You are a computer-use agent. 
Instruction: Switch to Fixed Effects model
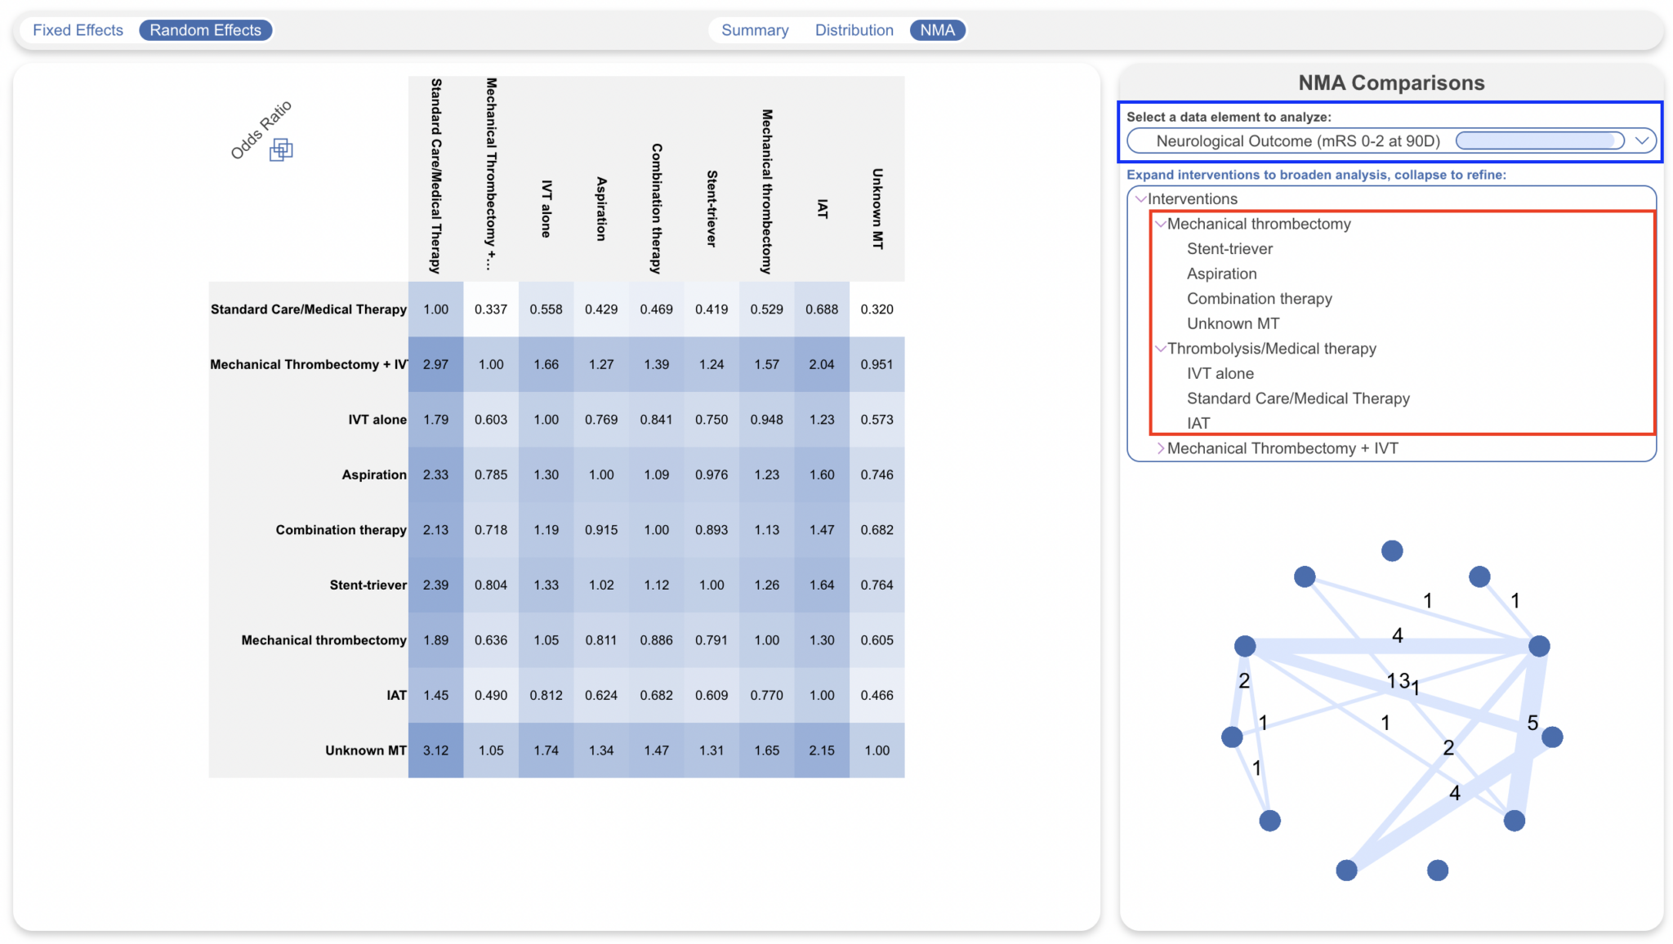[x=78, y=29]
